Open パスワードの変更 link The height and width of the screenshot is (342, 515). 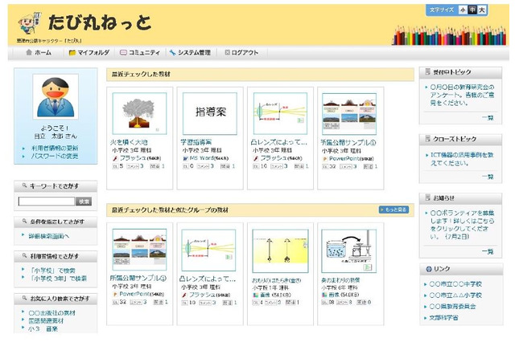tap(55, 157)
